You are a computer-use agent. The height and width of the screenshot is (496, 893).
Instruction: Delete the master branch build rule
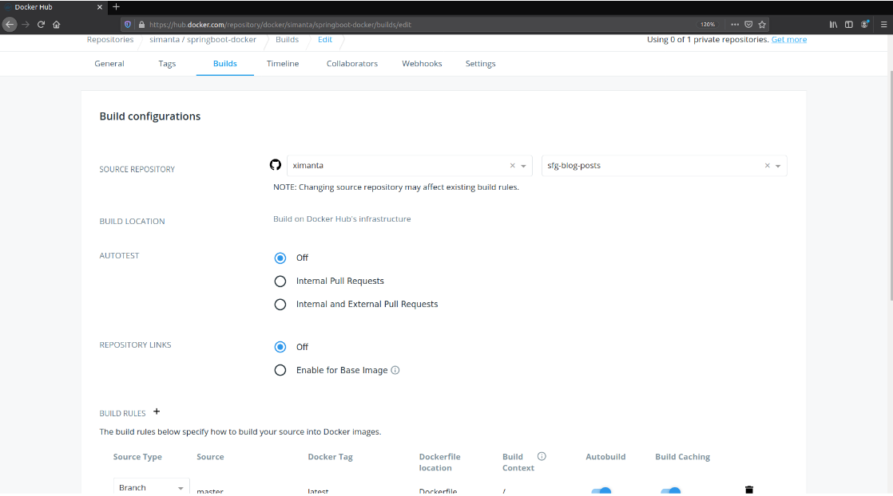[749, 490]
